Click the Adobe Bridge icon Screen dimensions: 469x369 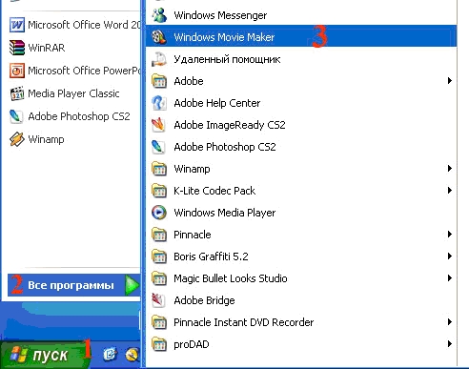click(x=159, y=300)
